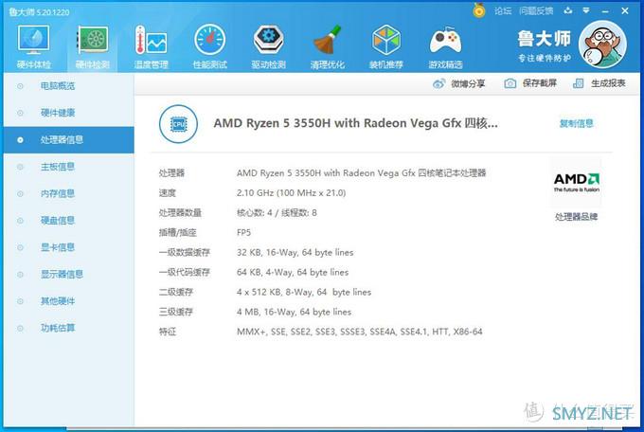
Task: Minimize the 鲁大师 window
Action: coord(605,11)
